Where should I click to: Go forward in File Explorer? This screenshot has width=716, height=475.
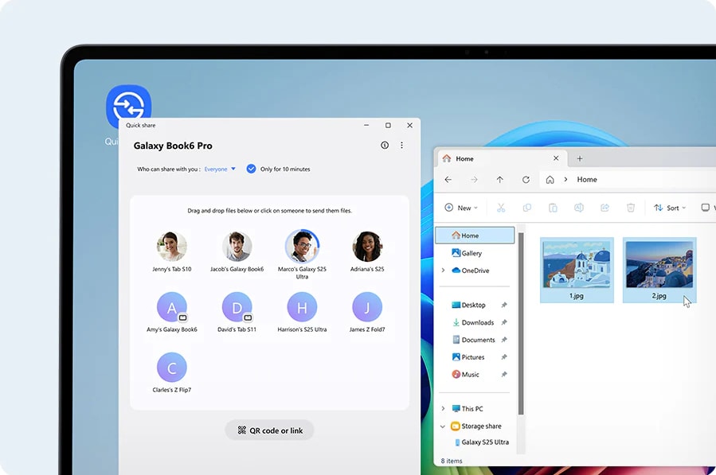(474, 180)
